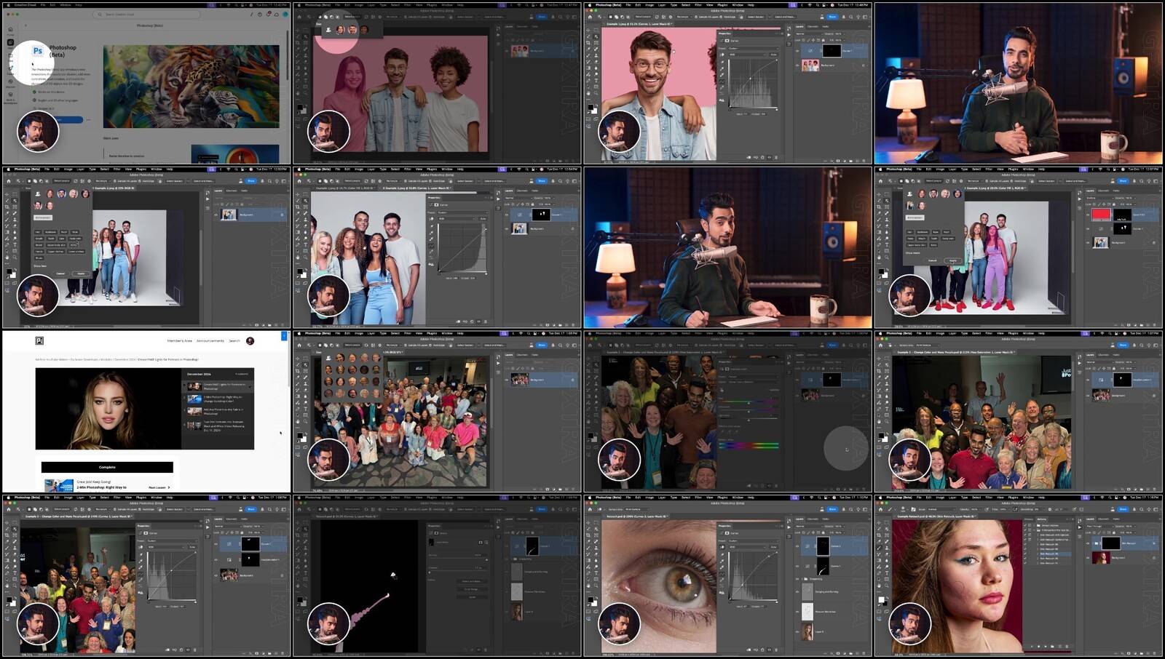The image size is (1165, 659).
Task: Open Curves preset dropdown in smiling-group frame
Action: click(x=463, y=212)
